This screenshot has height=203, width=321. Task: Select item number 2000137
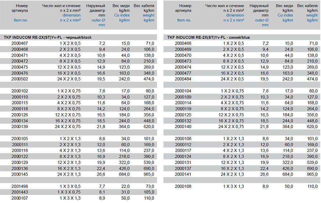[x=183, y=168]
